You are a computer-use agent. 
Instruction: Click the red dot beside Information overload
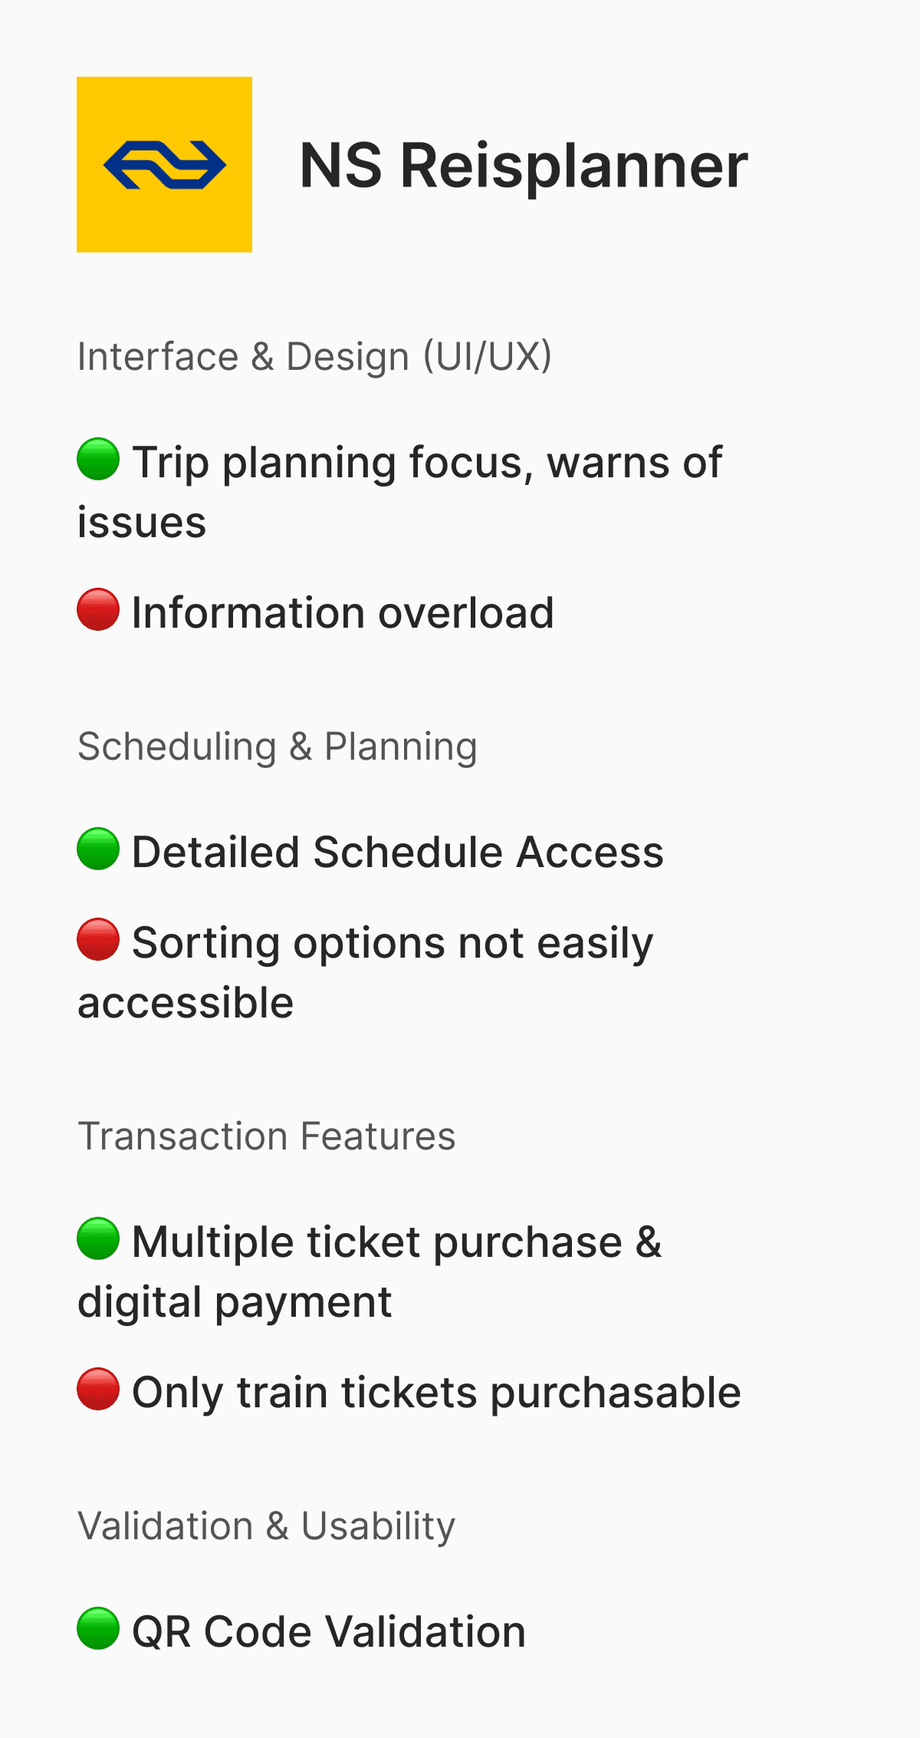(x=98, y=609)
